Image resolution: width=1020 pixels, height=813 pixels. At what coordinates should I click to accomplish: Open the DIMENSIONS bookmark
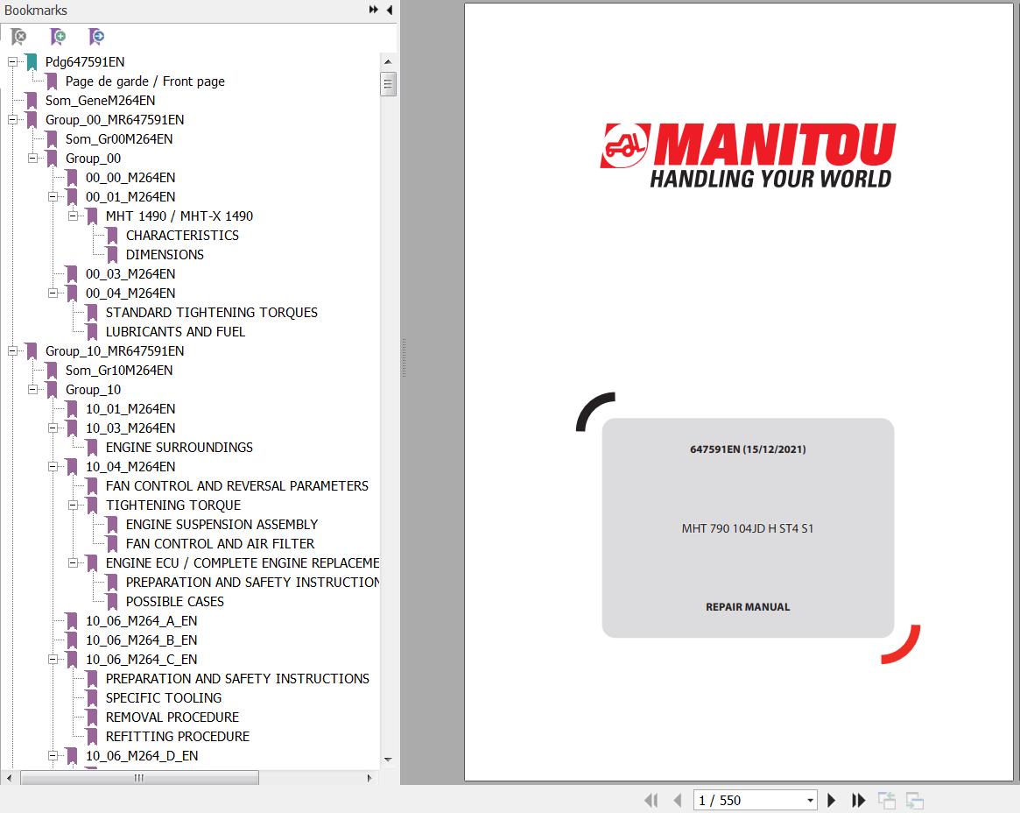[x=165, y=255]
